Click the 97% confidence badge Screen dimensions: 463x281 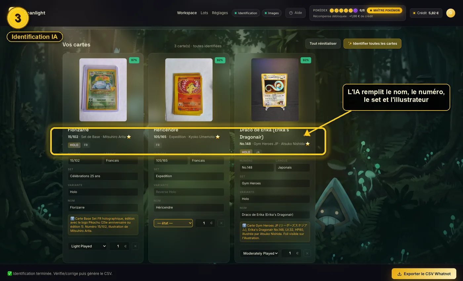click(x=134, y=60)
